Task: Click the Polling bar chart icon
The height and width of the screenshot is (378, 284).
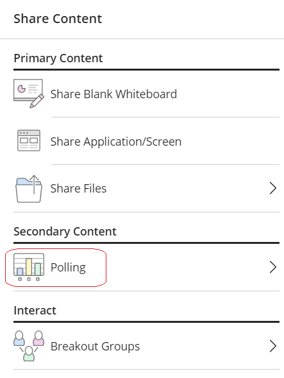Action: [x=29, y=267]
